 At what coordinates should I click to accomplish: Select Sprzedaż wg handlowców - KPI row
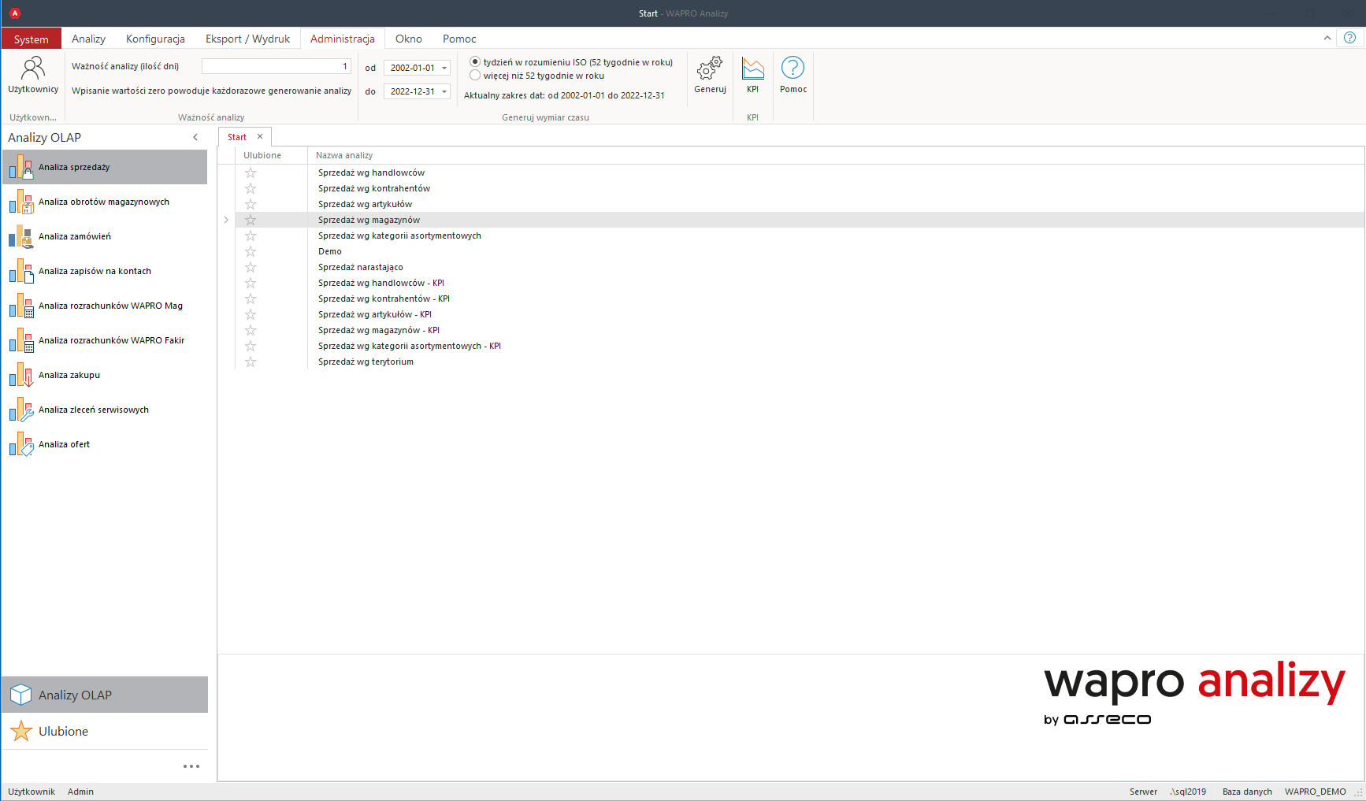(x=800, y=283)
